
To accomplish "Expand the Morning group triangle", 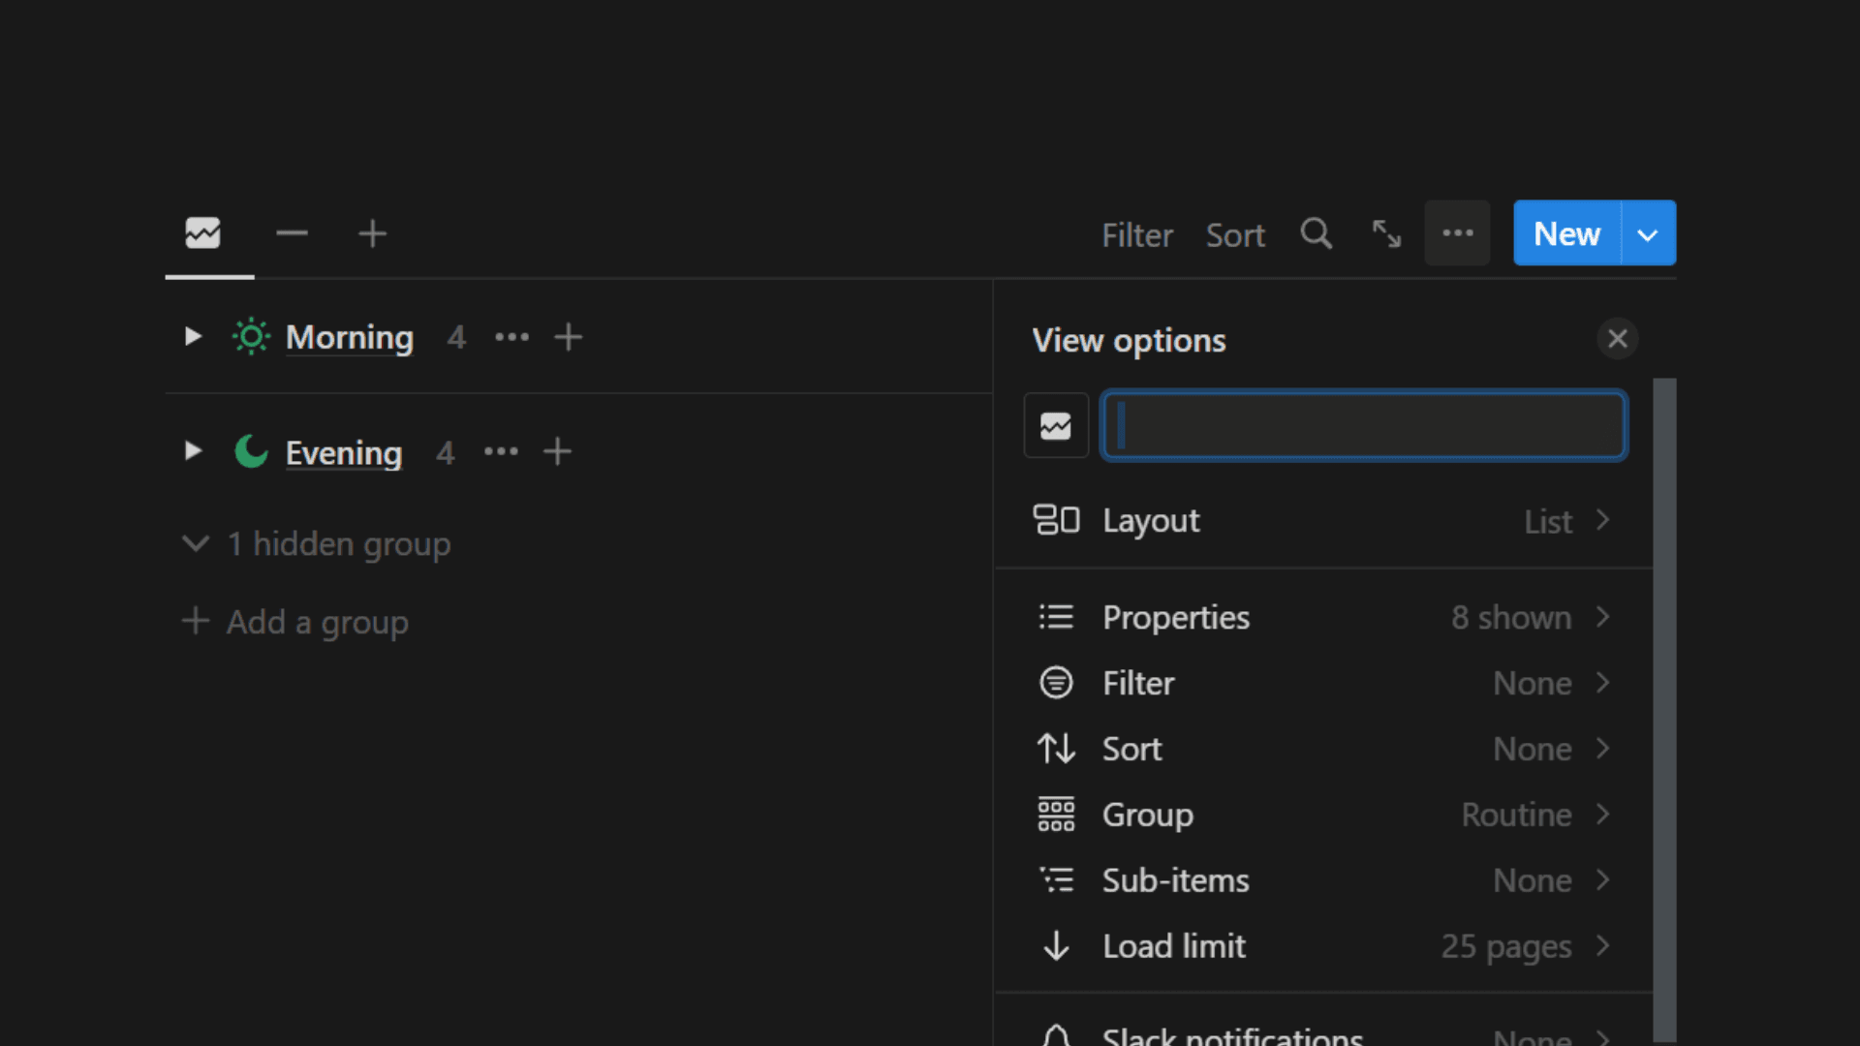I will (193, 336).
